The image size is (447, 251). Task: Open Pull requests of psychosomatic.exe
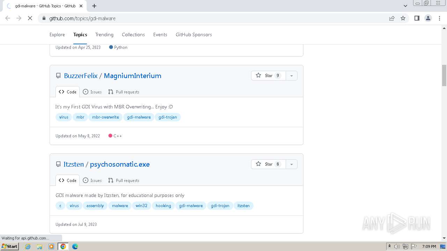click(124, 180)
